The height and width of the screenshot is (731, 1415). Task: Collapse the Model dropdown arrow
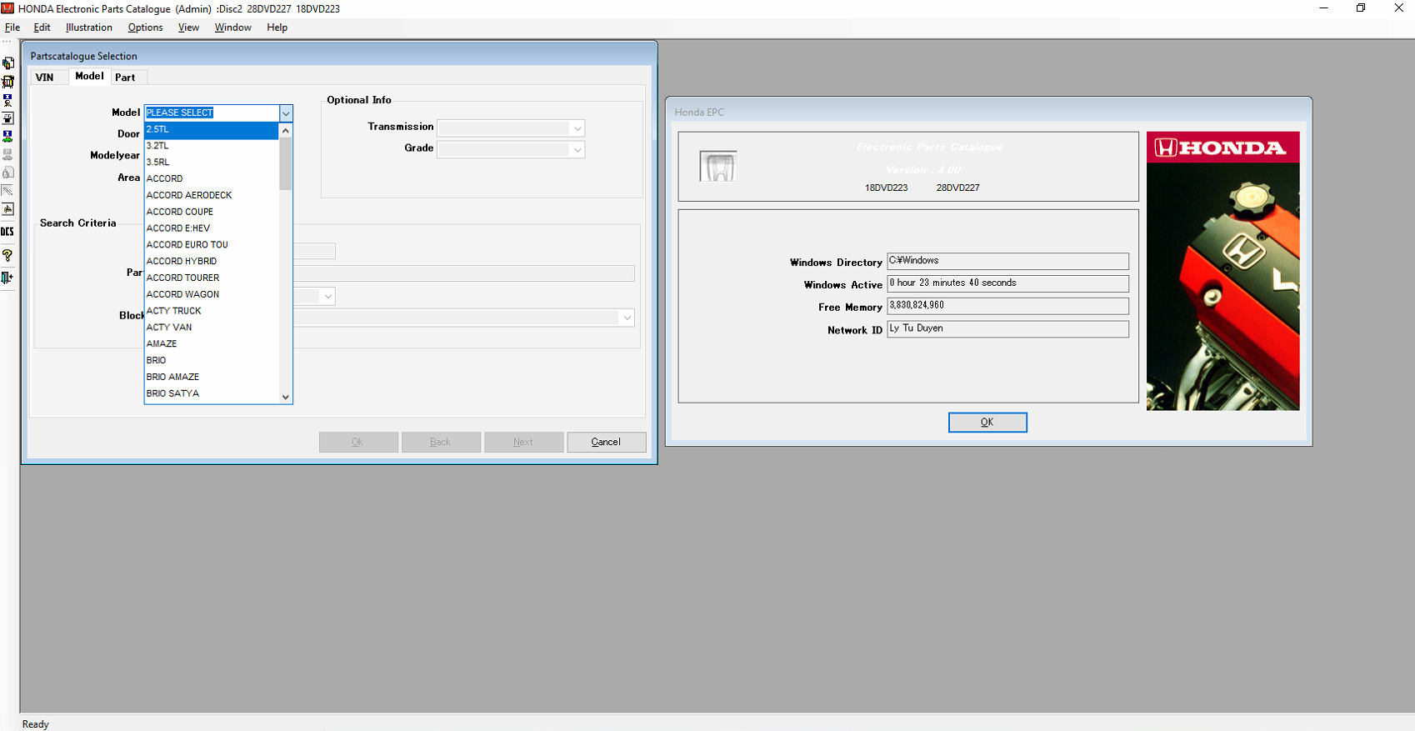[x=286, y=113]
